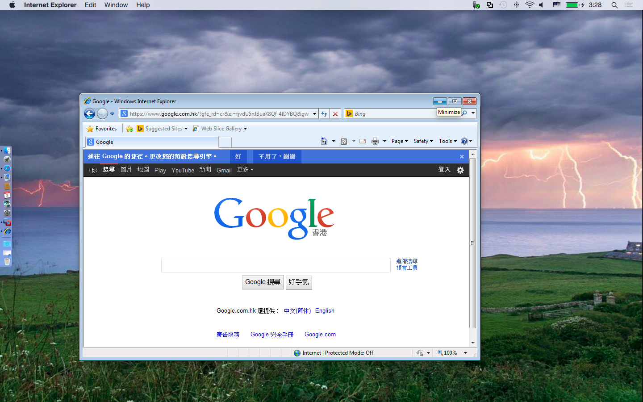Screen dimensions: 643x402
Task: Click the Bing search field
Action: [394, 114]
